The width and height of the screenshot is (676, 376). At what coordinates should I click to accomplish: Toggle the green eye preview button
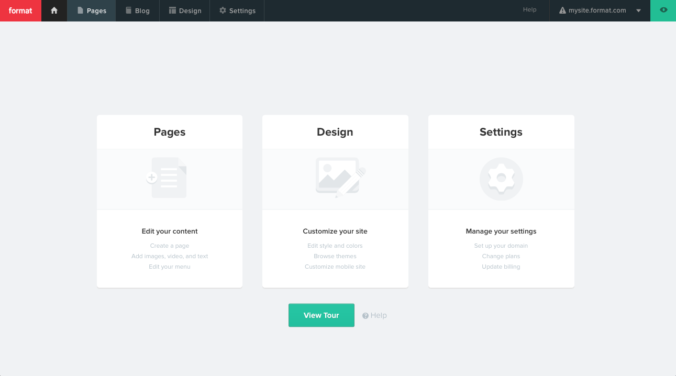click(663, 10)
